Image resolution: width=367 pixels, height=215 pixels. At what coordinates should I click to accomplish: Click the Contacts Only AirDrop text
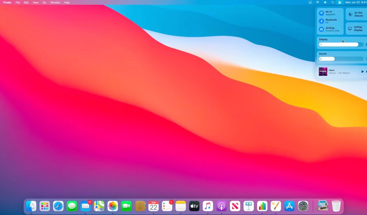pyautogui.click(x=332, y=31)
